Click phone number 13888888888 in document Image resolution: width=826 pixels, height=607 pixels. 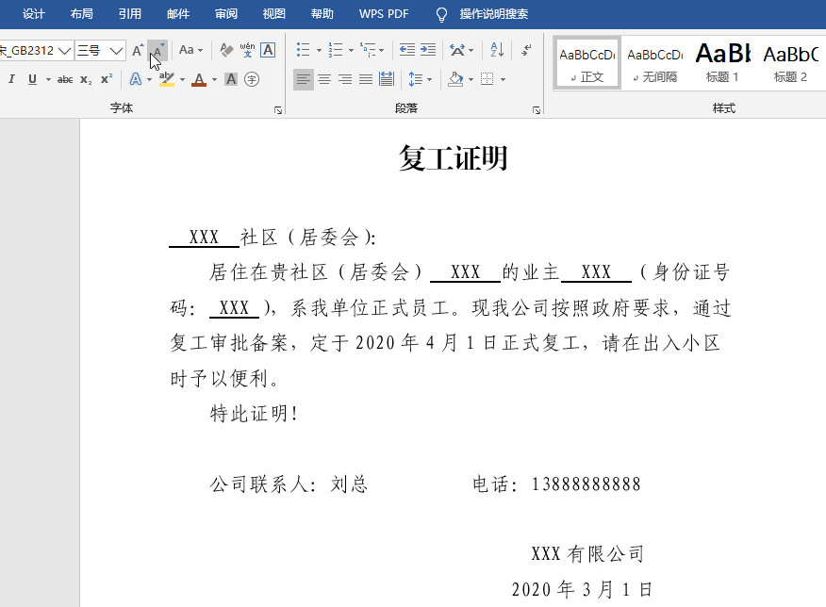(586, 484)
